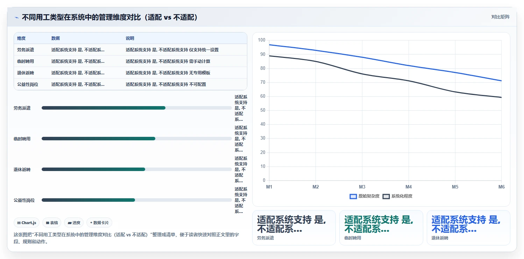Click the description ending 需手动计算
This screenshot has width=524, height=259.
tap(168, 61)
